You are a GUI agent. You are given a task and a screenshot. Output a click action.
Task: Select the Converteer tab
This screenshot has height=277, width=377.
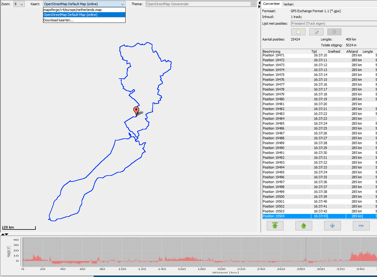pyautogui.click(x=271, y=4)
